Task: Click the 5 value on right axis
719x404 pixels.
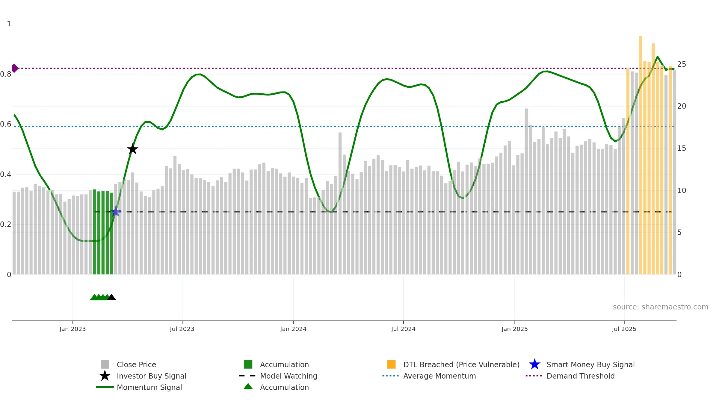Action: tap(679, 233)
